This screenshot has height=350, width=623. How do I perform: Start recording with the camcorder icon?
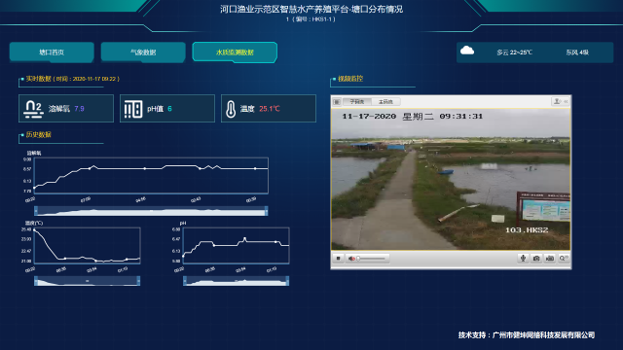tap(550, 259)
